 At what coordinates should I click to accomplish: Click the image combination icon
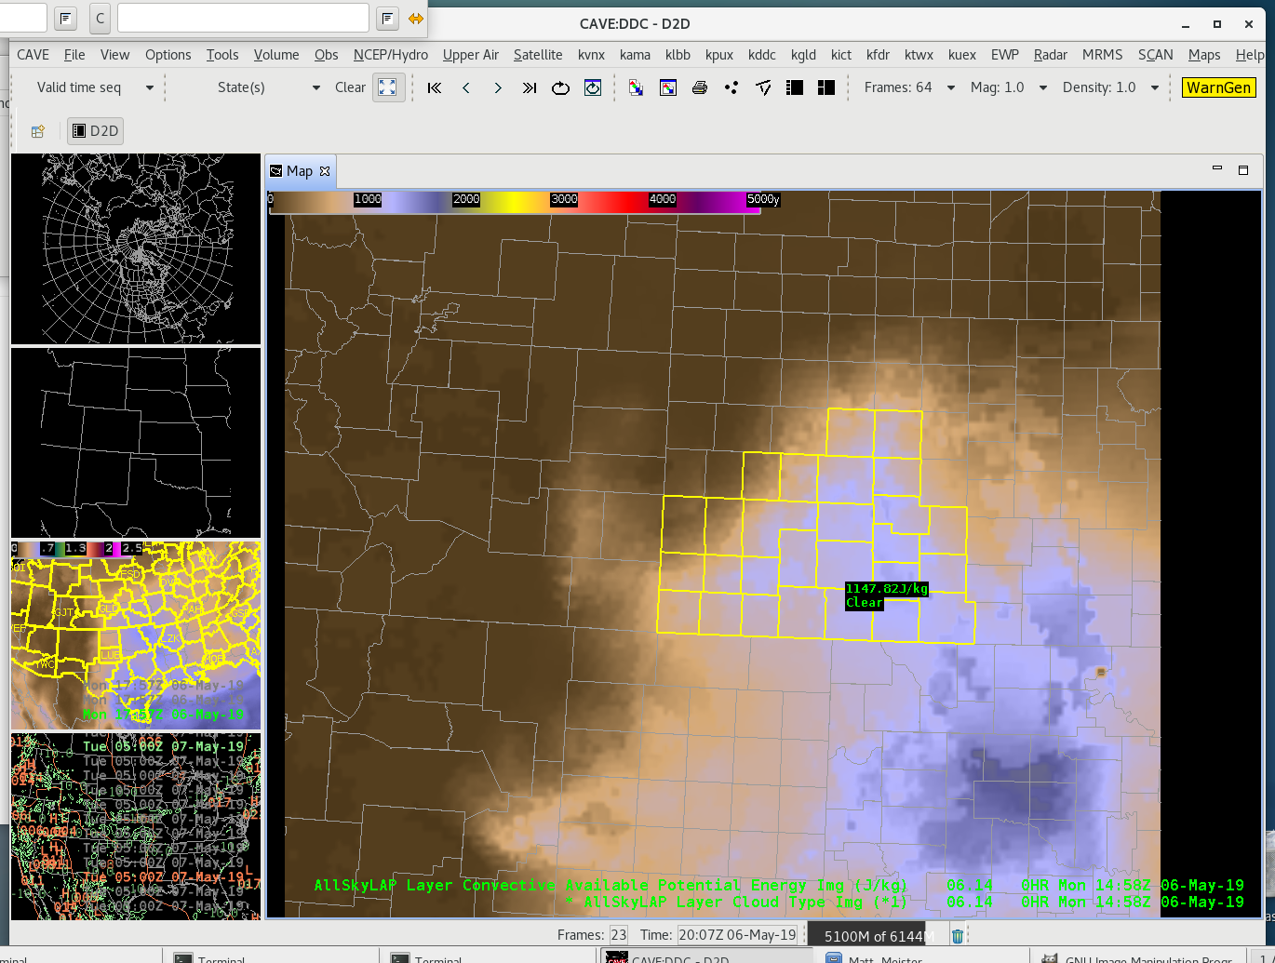coord(637,87)
